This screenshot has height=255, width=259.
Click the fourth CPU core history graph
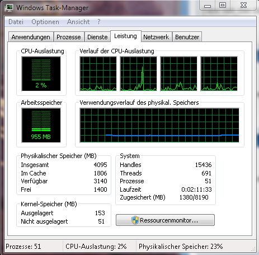click(x=219, y=74)
